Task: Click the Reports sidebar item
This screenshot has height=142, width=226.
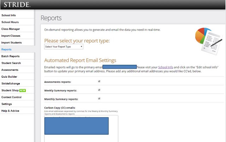Action: coord(6,49)
